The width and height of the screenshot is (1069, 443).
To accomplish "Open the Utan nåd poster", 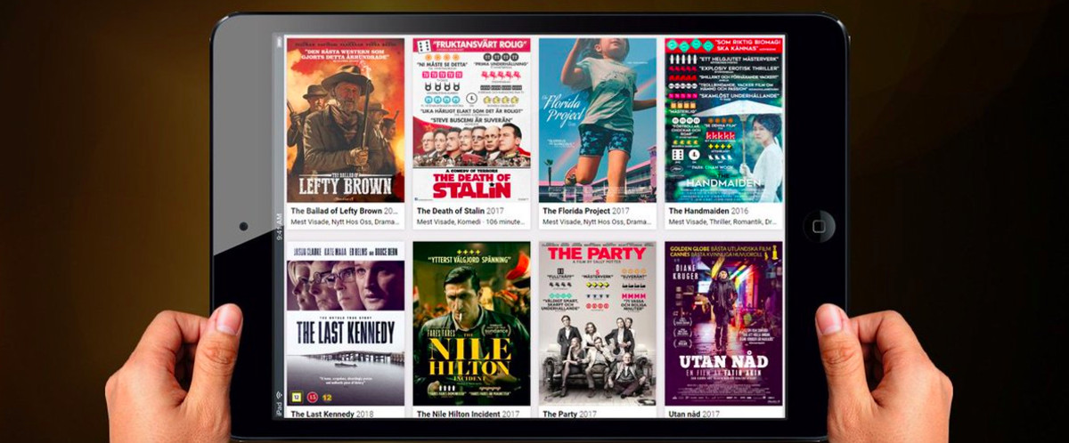I will point(724,322).
